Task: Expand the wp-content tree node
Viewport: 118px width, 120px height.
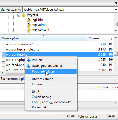Action: pyautogui.click(x=24, y=30)
